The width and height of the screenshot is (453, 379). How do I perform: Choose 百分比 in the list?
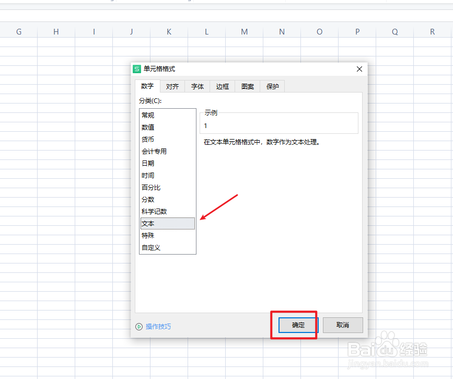pyautogui.click(x=168, y=187)
